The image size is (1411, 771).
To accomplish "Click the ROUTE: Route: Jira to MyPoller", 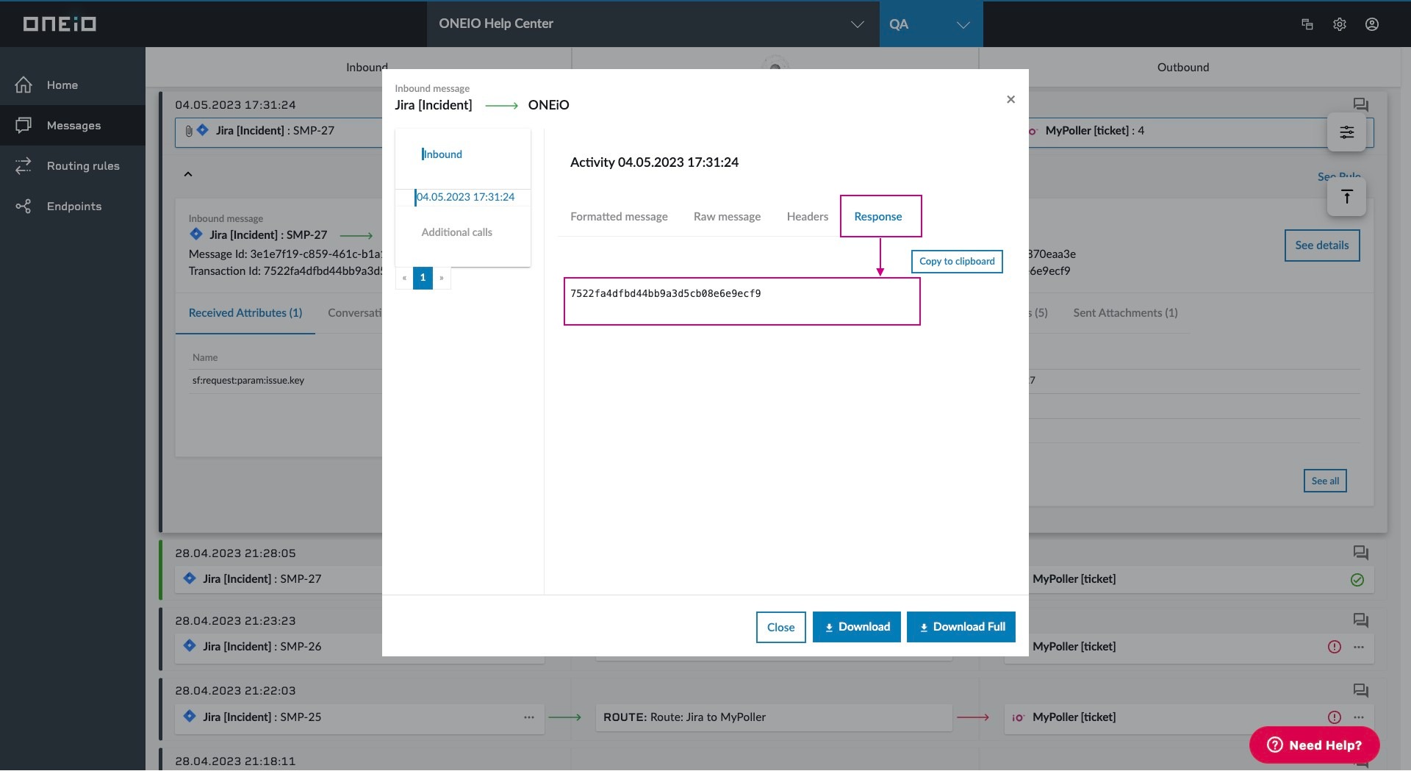I will [774, 717].
